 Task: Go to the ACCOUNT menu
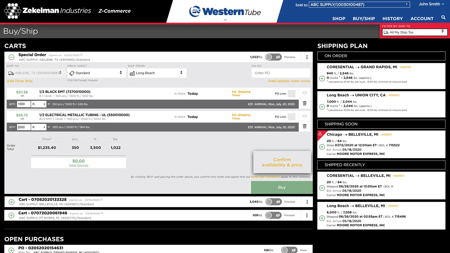tap(422, 19)
